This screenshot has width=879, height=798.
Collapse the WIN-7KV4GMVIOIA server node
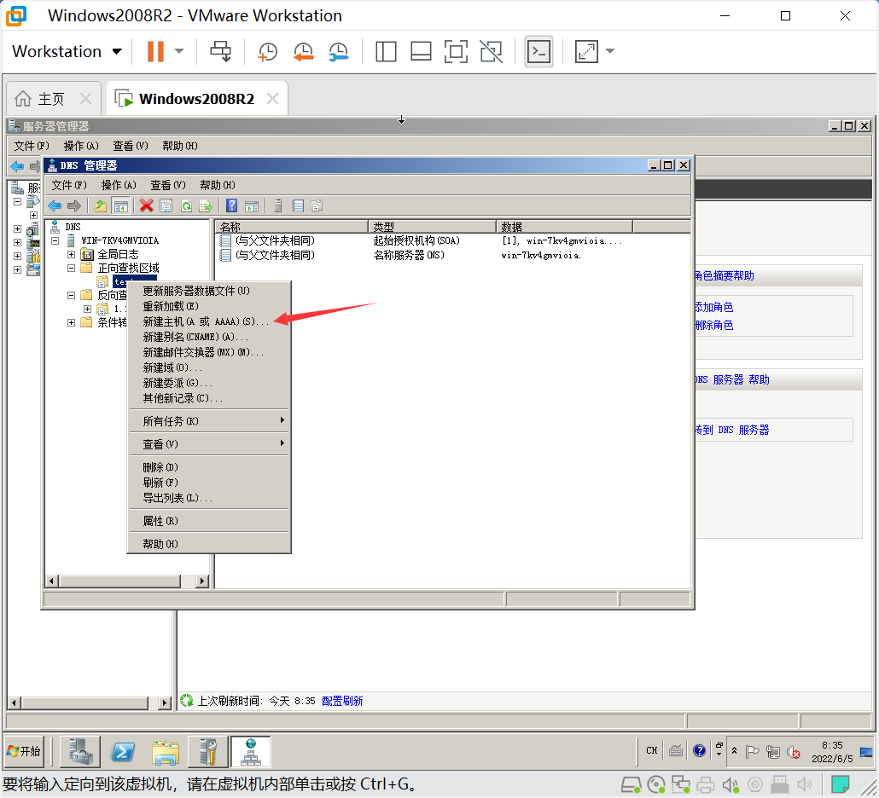(55, 240)
